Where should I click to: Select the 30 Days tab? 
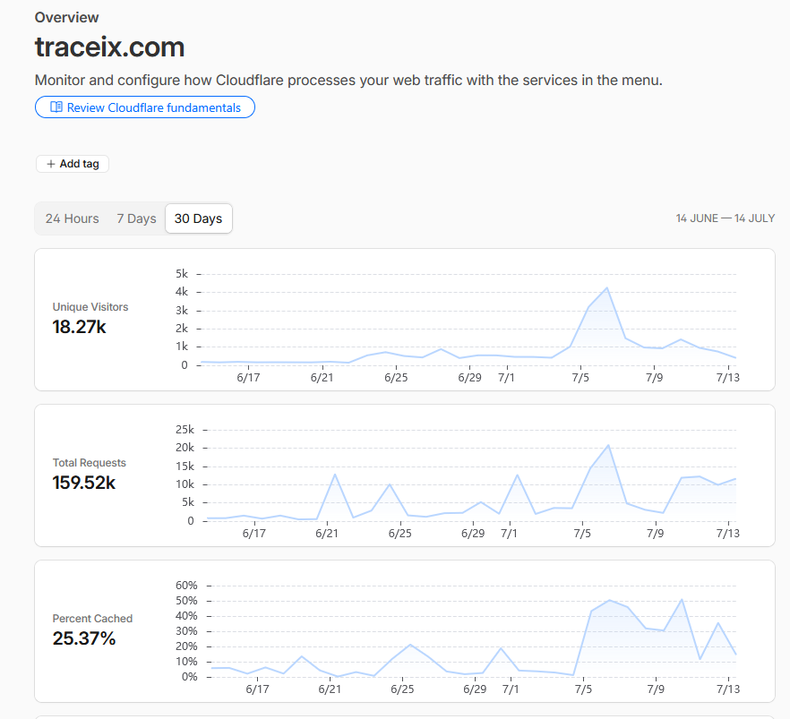199,218
